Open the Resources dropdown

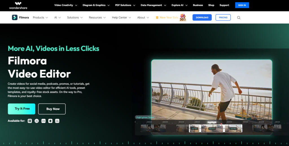tap(97, 17)
